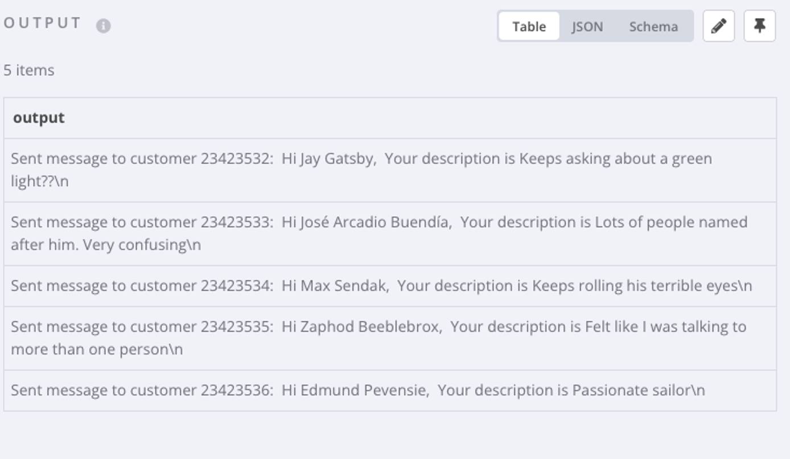Switch to the JSON tab

tap(587, 26)
